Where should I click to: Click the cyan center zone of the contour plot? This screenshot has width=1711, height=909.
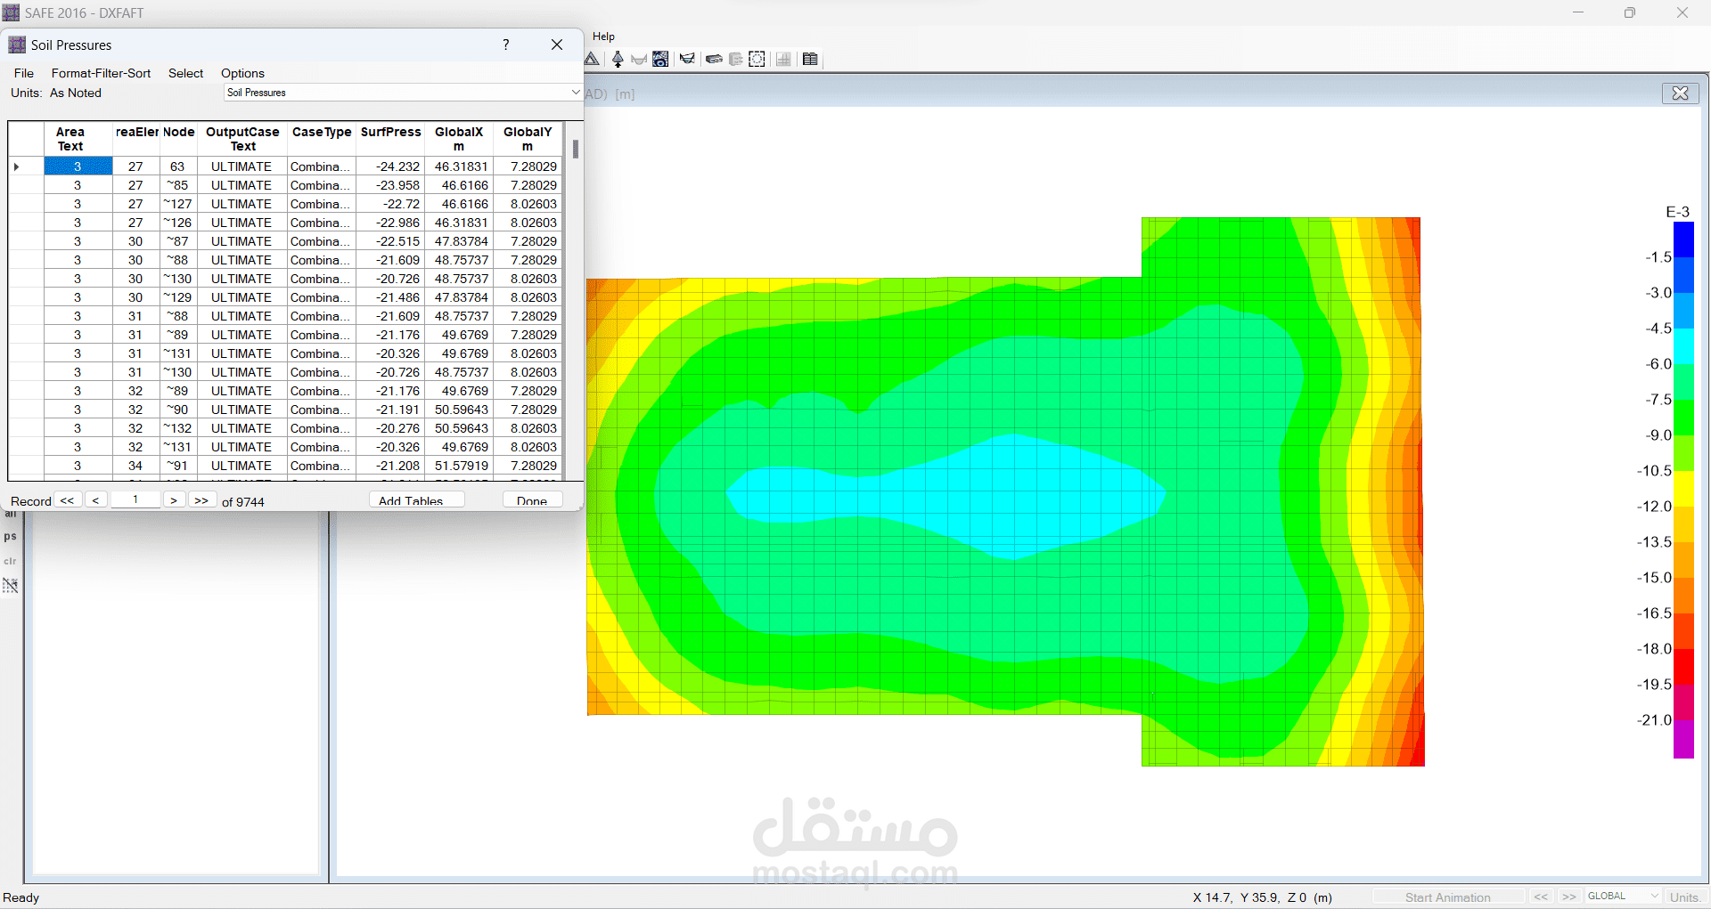[948, 497]
